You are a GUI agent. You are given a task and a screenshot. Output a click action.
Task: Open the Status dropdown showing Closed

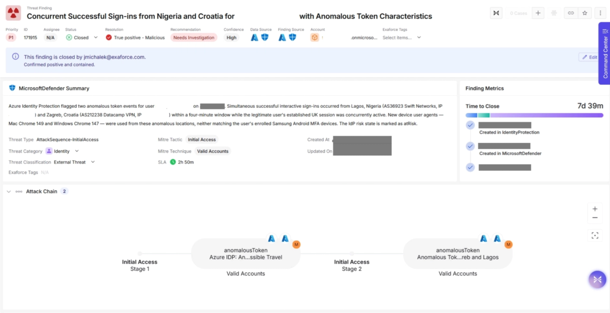pos(82,38)
